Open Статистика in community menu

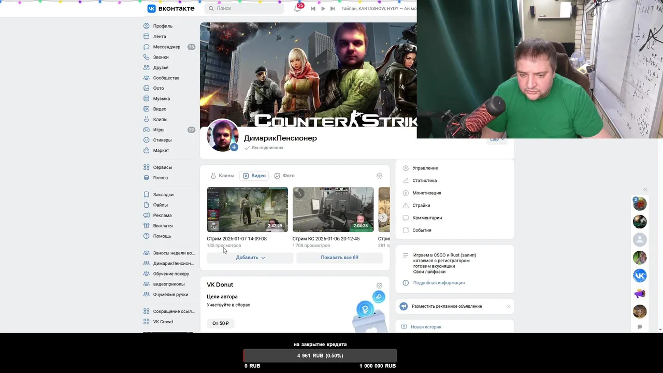[x=424, y=180]
